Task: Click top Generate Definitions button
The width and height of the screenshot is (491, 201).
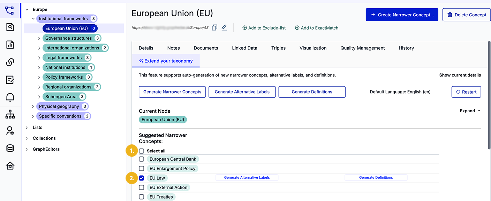Action: pyautogui.click(x=312, y=92)
